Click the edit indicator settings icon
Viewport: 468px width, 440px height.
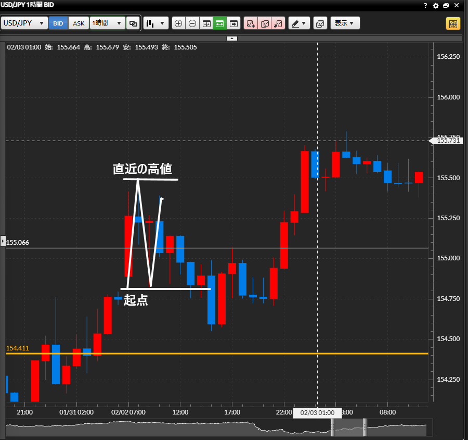point(265,23)
